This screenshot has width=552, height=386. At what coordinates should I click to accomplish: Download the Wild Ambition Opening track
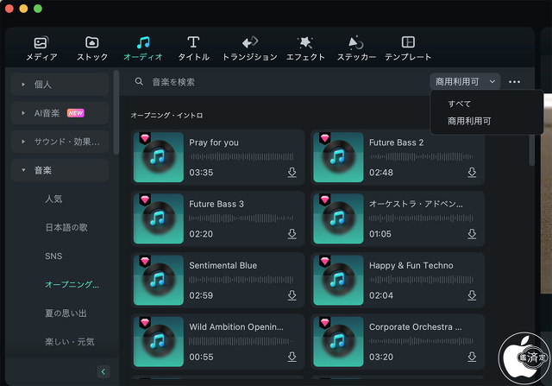coord(292,357)
